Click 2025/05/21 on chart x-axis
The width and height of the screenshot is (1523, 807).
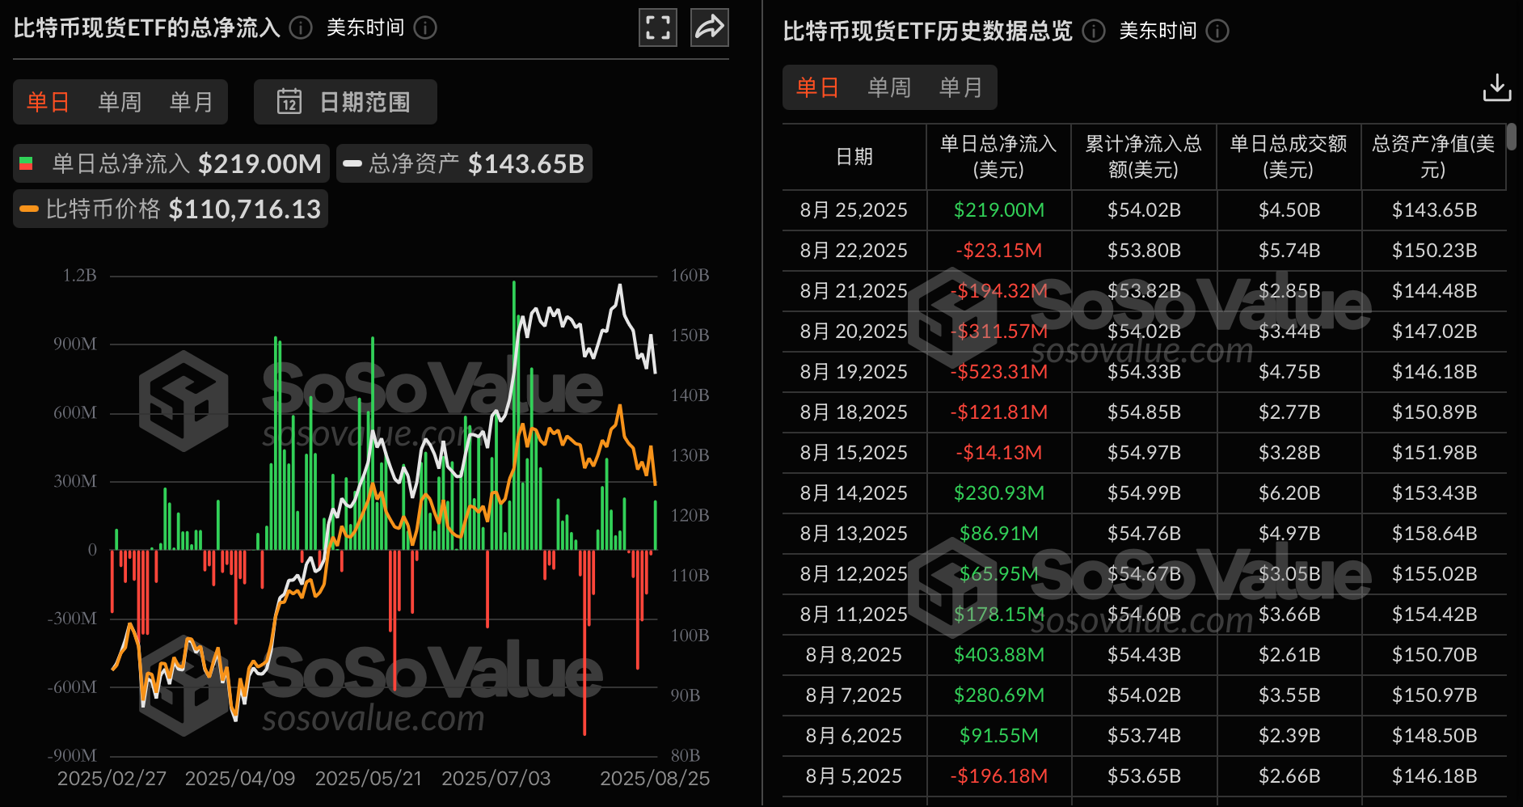point(369,779)
